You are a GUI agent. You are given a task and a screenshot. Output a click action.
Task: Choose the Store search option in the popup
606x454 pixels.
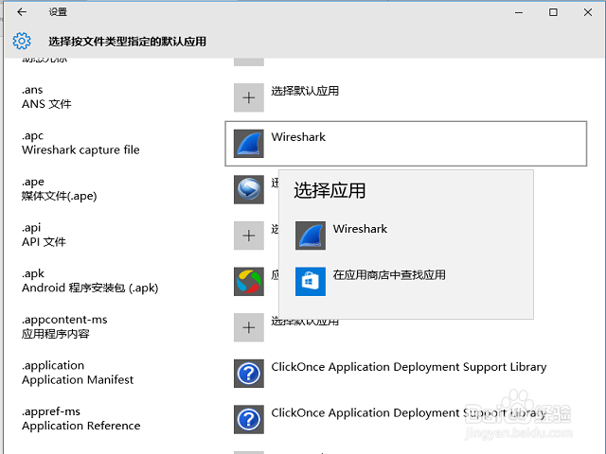coord(388,275)
